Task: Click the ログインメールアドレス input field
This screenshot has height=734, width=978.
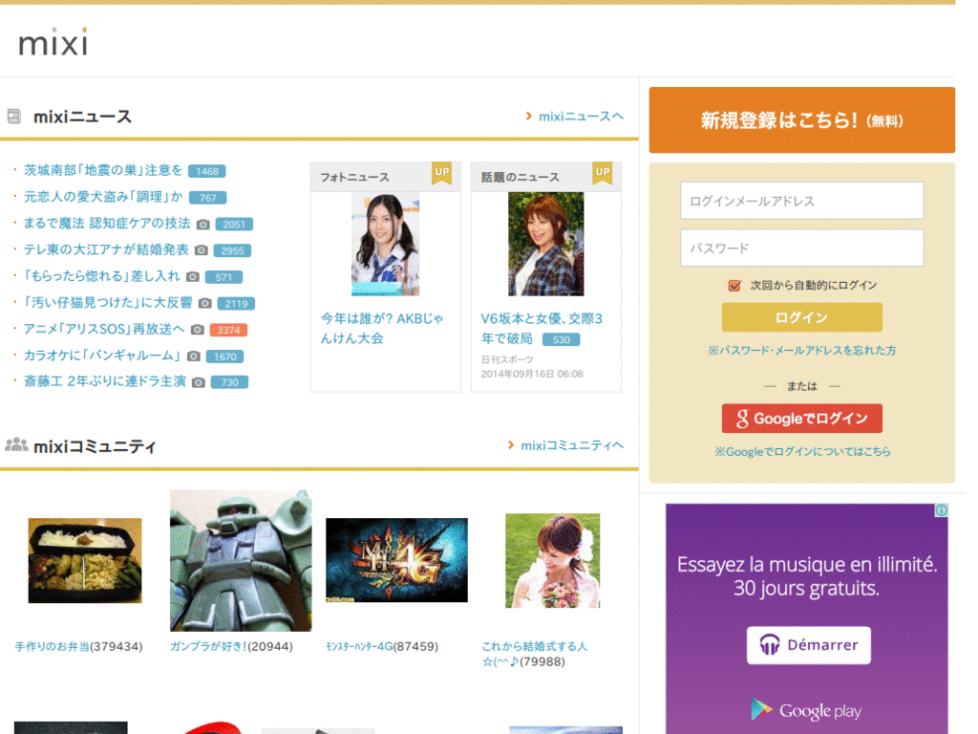Action: pyautogui.click(x=801, y=201)
